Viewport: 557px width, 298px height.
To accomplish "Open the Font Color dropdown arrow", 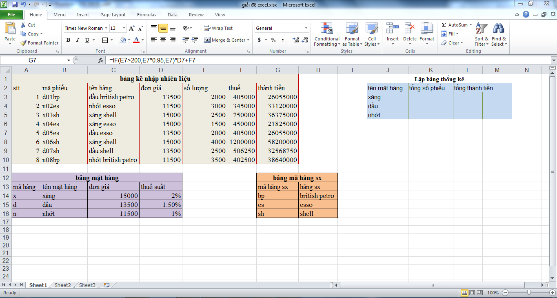I will tap(142, 40).
